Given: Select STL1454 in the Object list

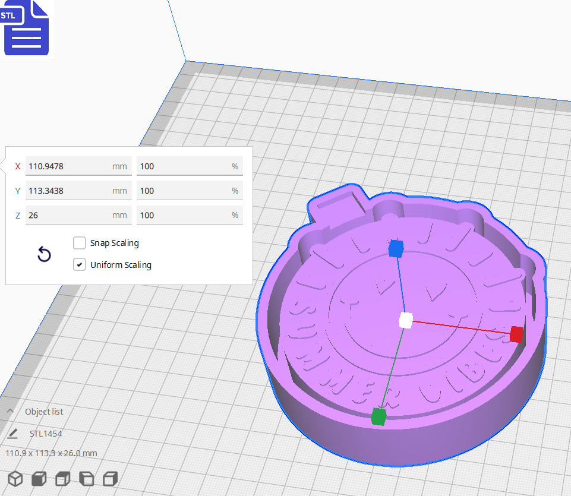Looking at the screenshot, I should click(45, 434).
